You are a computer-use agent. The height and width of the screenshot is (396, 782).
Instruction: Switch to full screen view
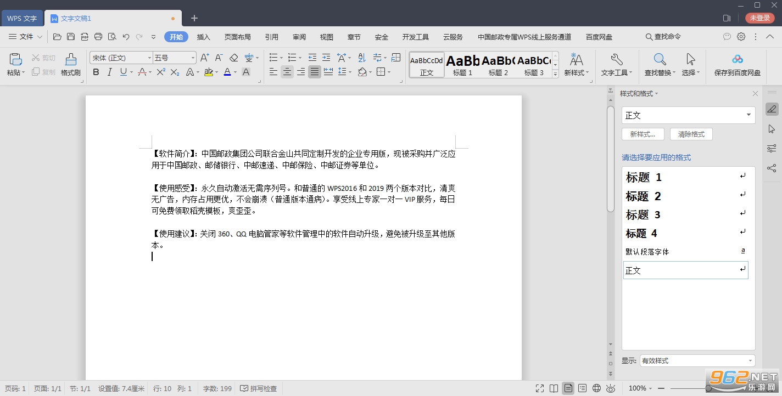click(x=540, y=388)
